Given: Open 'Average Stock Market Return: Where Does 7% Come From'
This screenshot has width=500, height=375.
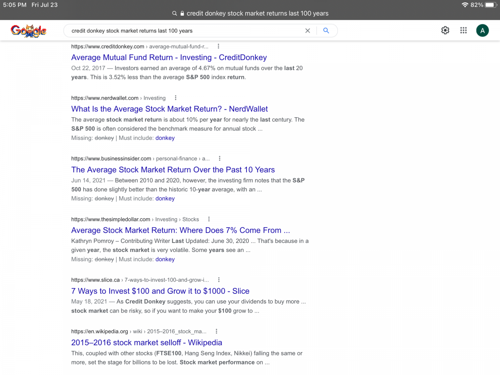Looking at the screenshot, I should 180,230.
